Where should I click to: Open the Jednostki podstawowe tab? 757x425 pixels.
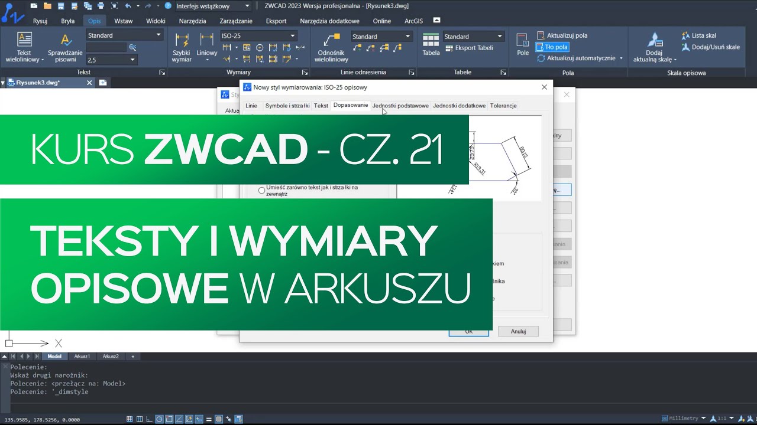(400, 106)
